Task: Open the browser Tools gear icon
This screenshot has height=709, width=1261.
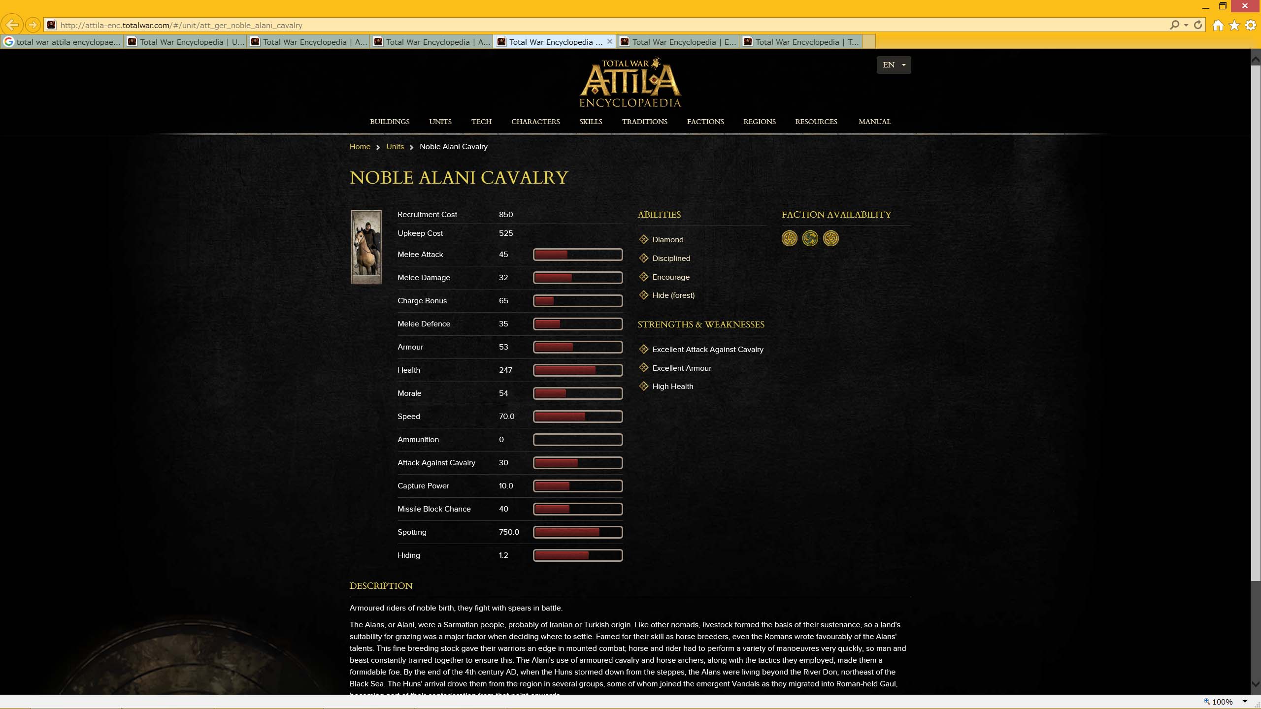Action: coord(1251,25)
